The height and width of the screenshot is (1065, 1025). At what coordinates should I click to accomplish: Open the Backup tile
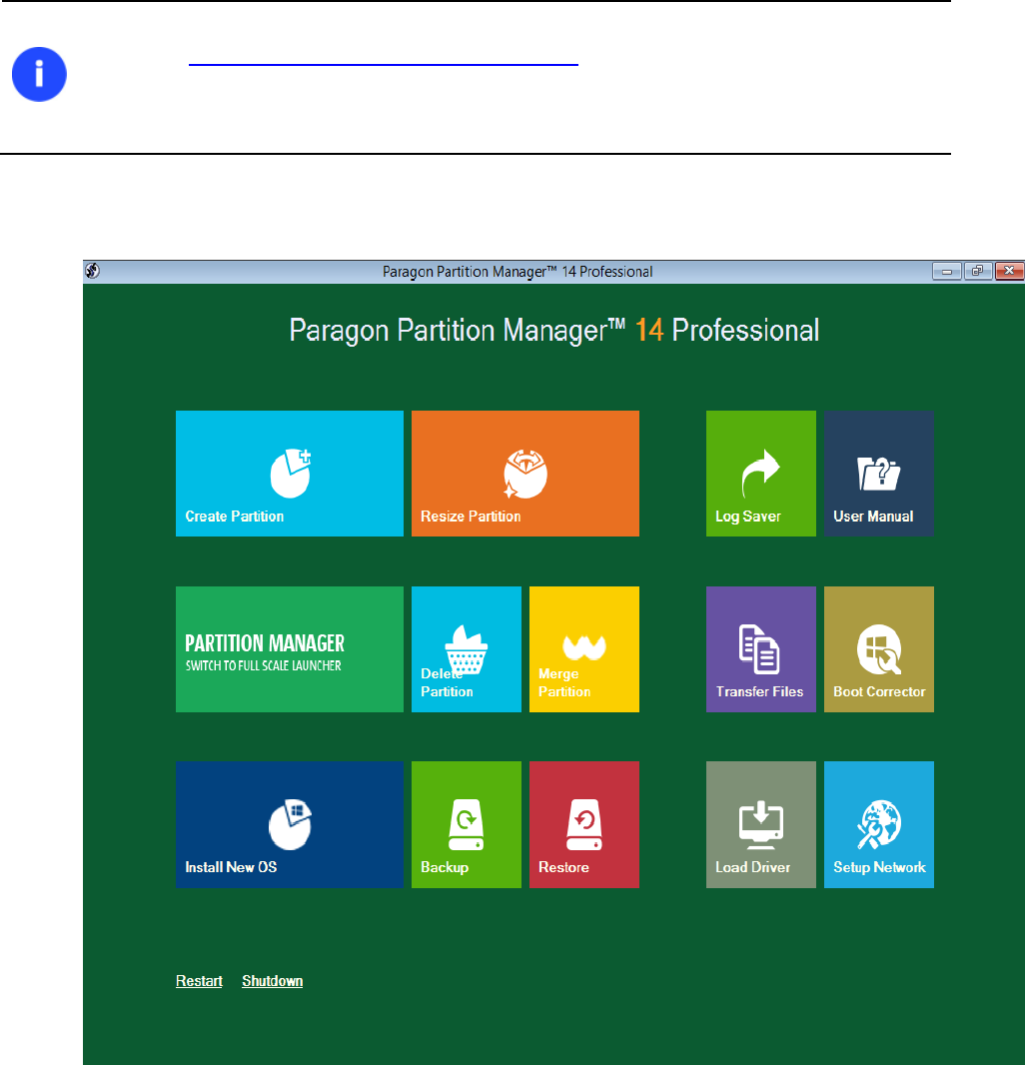click(466, 824)
